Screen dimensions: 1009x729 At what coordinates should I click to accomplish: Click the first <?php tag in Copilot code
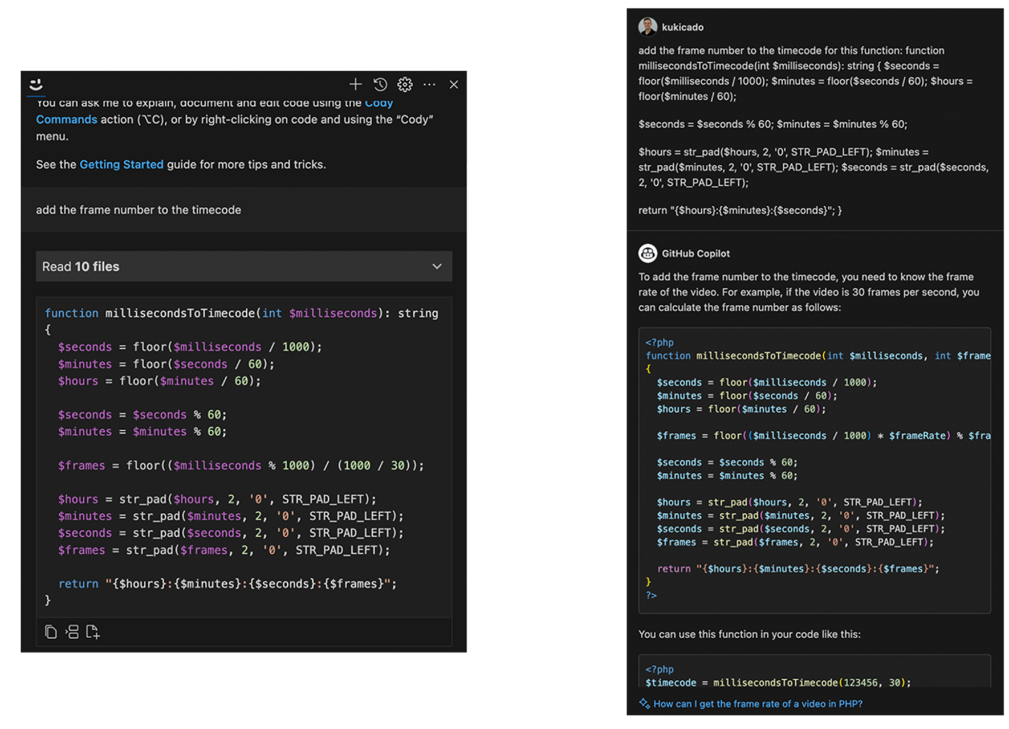pyautogui.click(x=659, y=342)
